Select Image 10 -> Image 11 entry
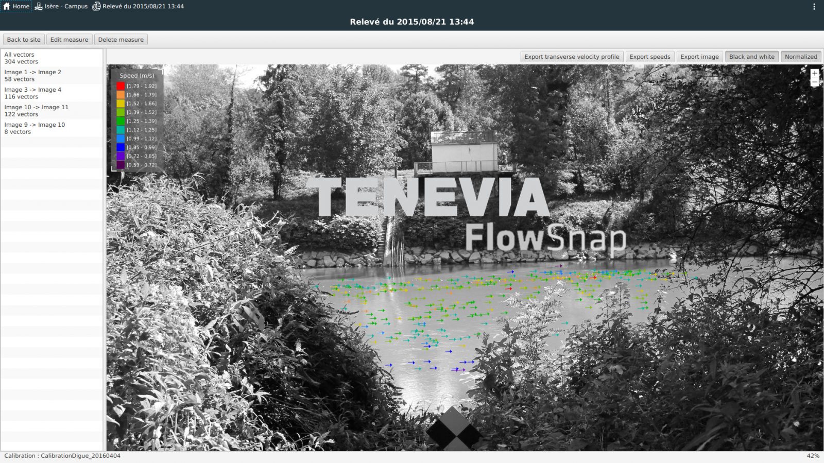824x463 pixels. coord(51,111)
